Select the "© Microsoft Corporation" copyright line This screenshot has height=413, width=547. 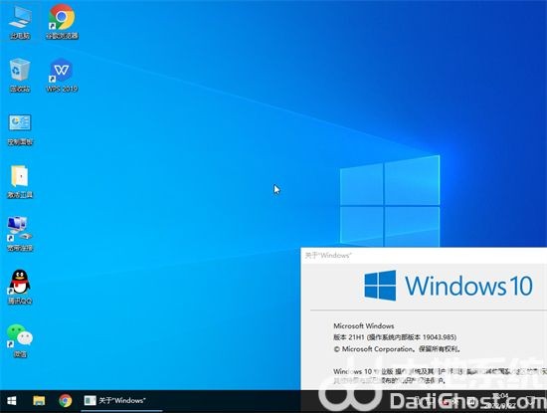pos(398,348)
